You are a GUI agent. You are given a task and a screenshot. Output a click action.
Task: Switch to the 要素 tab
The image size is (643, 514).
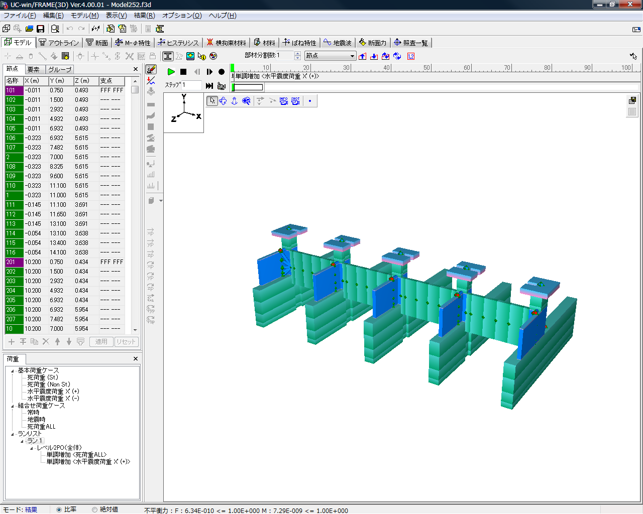pos(33,69)
